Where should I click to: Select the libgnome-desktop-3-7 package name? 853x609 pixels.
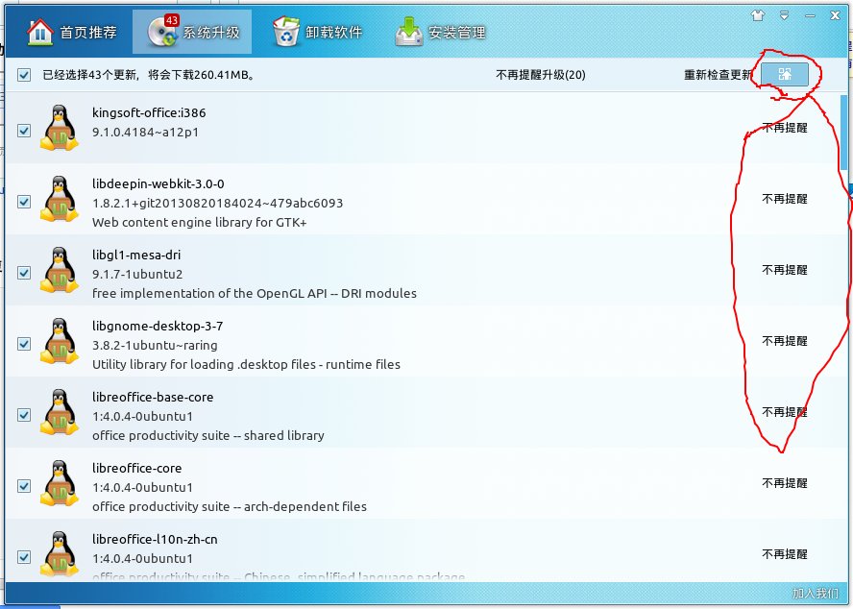tap(158, 326)
